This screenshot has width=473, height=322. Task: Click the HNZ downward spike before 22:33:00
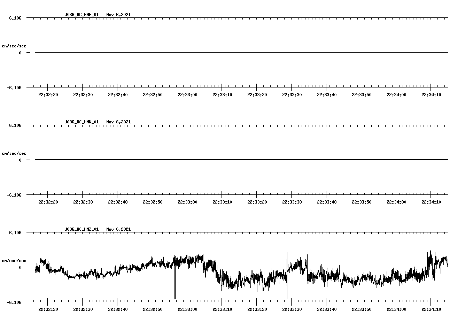tap(175, 282)
